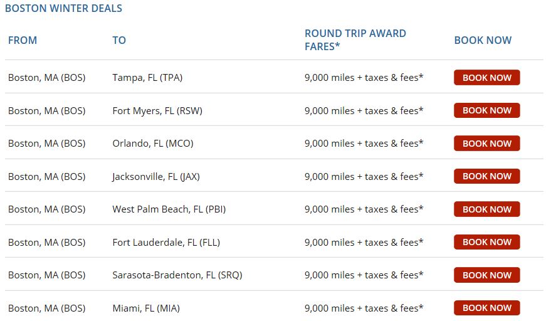This screenshot has width=546, height=321.
Task: Select the Tampa, FL (TPA) destination text
Action: [x=147, y=78]
